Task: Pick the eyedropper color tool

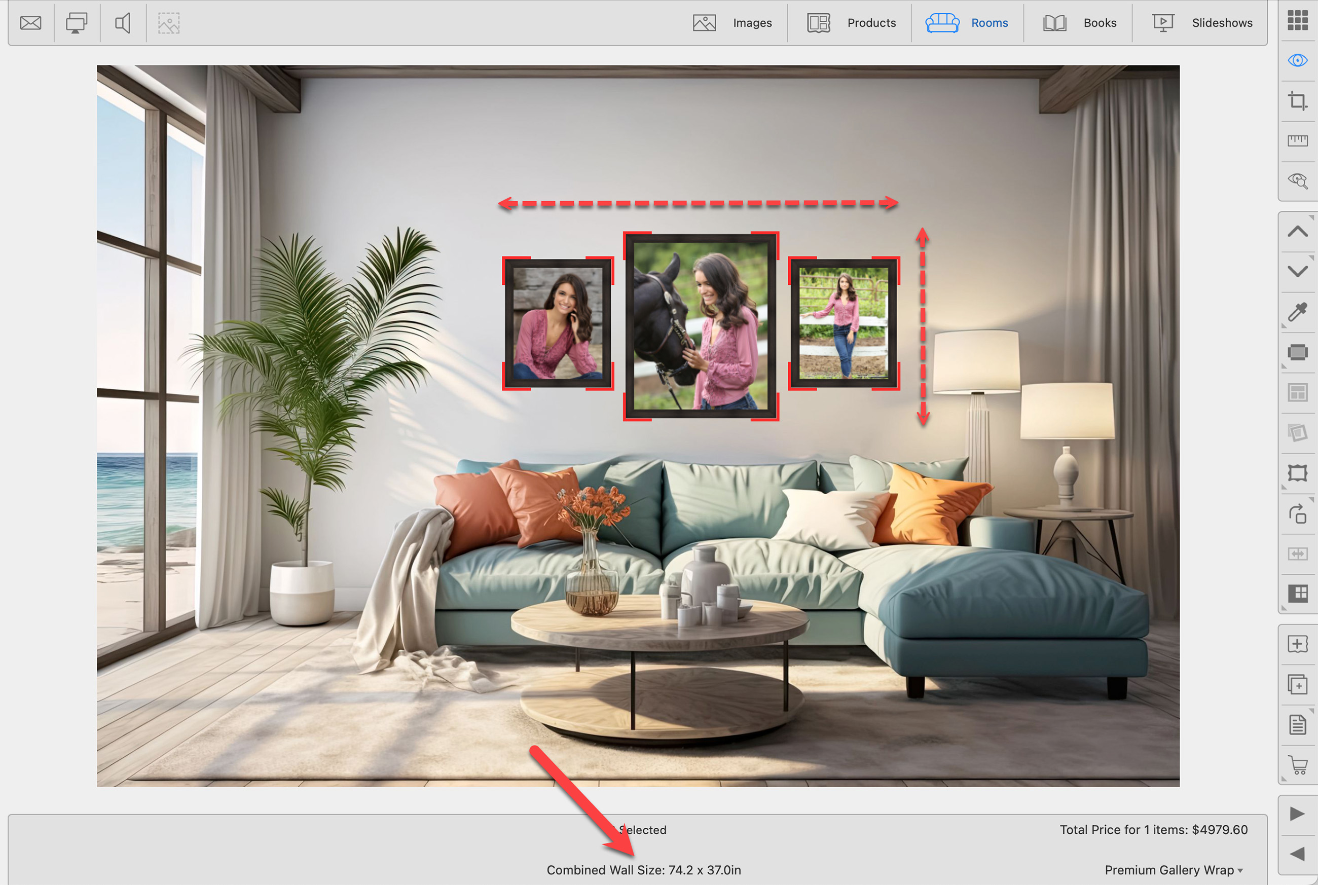Action: pos(1297,312)
